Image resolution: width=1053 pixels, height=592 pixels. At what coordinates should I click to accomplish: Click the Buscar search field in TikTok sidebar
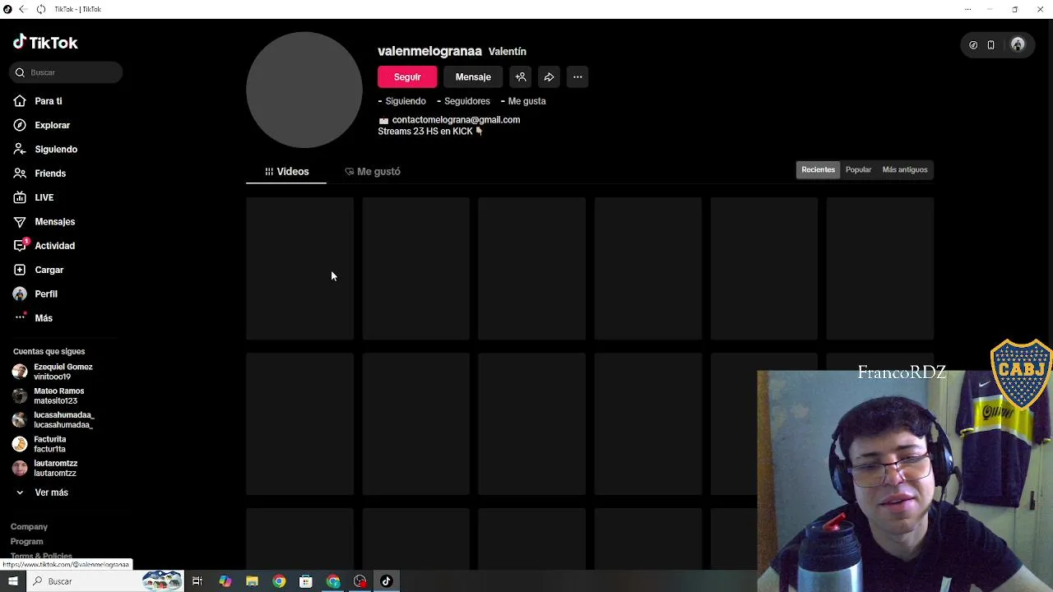tap(67, 72)
